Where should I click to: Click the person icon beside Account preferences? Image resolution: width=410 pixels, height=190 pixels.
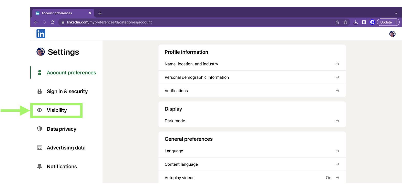[x=39, y=73]
